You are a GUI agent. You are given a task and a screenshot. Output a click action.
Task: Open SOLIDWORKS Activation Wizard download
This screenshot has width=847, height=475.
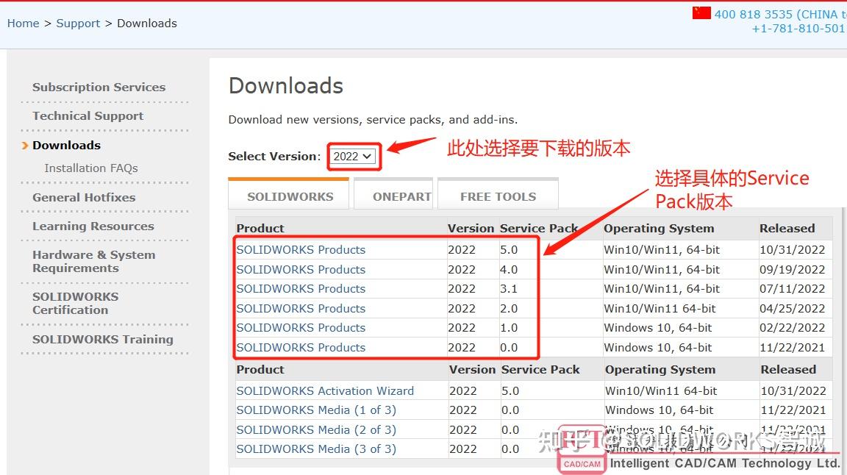(325, 390)
